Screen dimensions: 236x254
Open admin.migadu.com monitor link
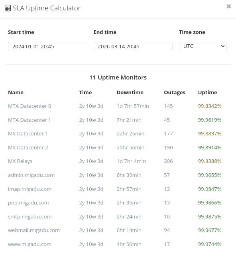click(x=31, y=175)
